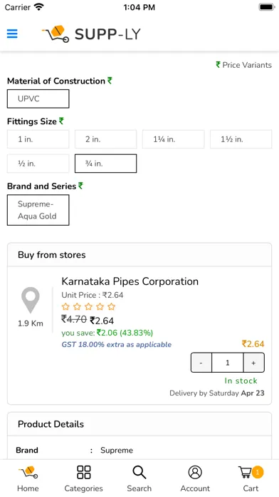Open the Categories grid icon
Screen dimensions: 279x497
[84, 472]
